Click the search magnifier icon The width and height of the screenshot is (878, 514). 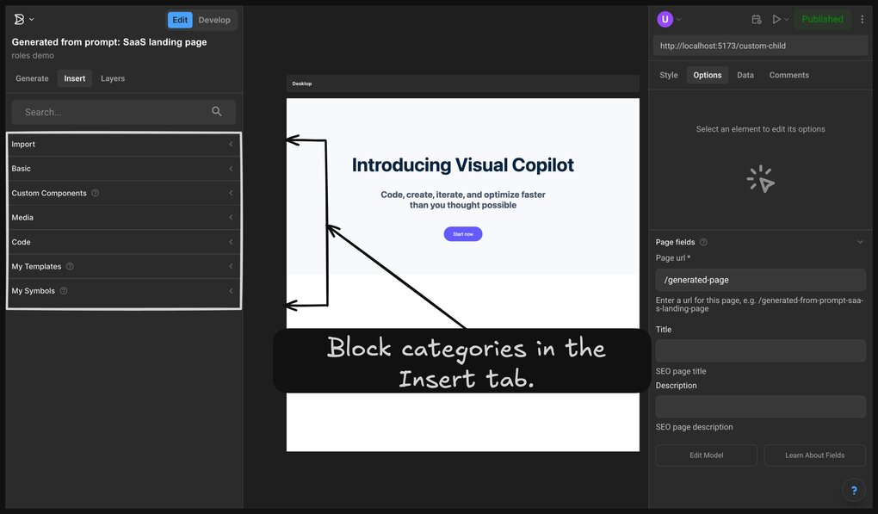[x=217, y=111]
